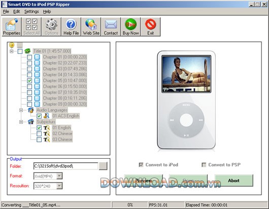Open the Edit menu
Viewport: 269px width, 209px height.
click(16, 12)
